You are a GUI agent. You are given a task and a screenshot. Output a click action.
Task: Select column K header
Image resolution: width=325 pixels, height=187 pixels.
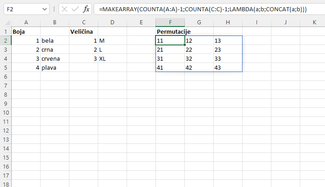[314, 22]
